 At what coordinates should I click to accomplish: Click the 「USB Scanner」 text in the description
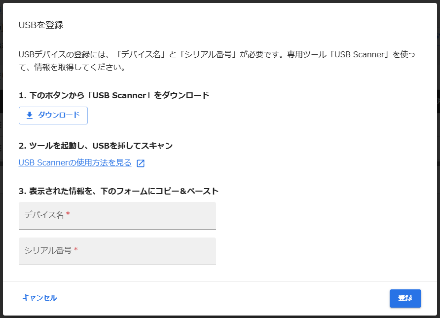tap(359, 54)
